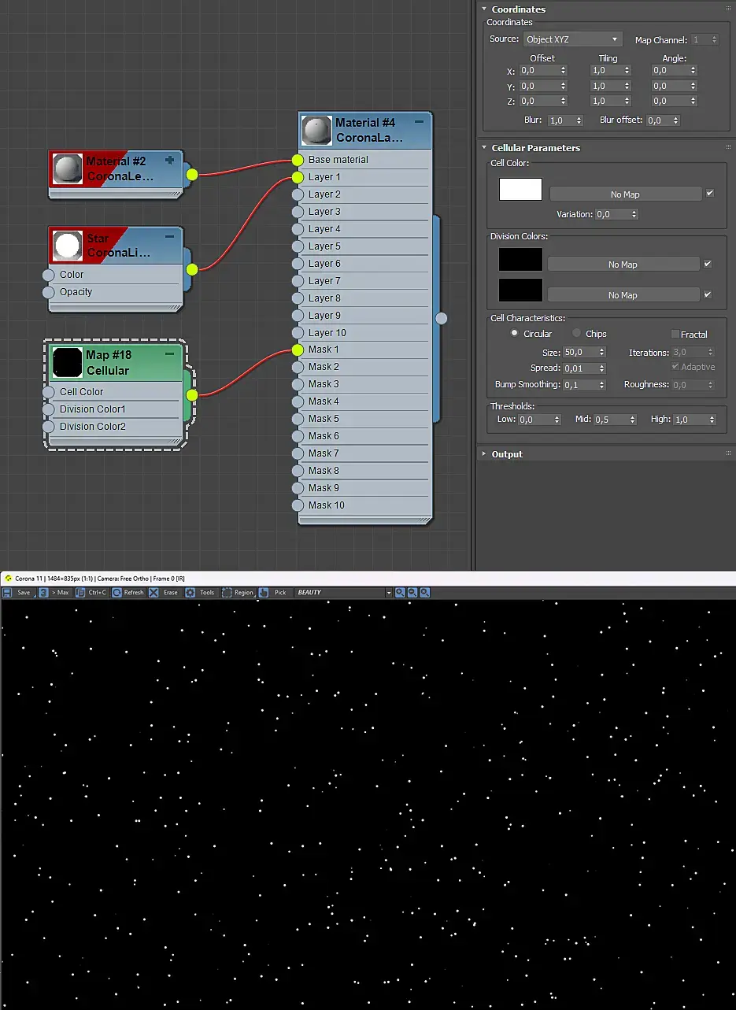The image size is (736, 1010).
Task: Click the Erase button in frame buffer
Action: click(x=165, y=592)
